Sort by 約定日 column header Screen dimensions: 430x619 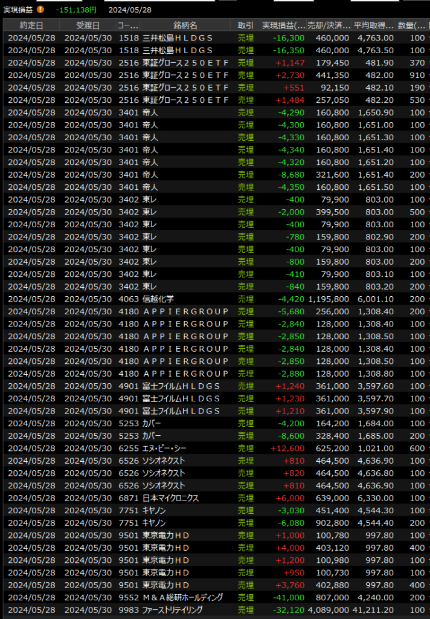click(x=31, y=25)
